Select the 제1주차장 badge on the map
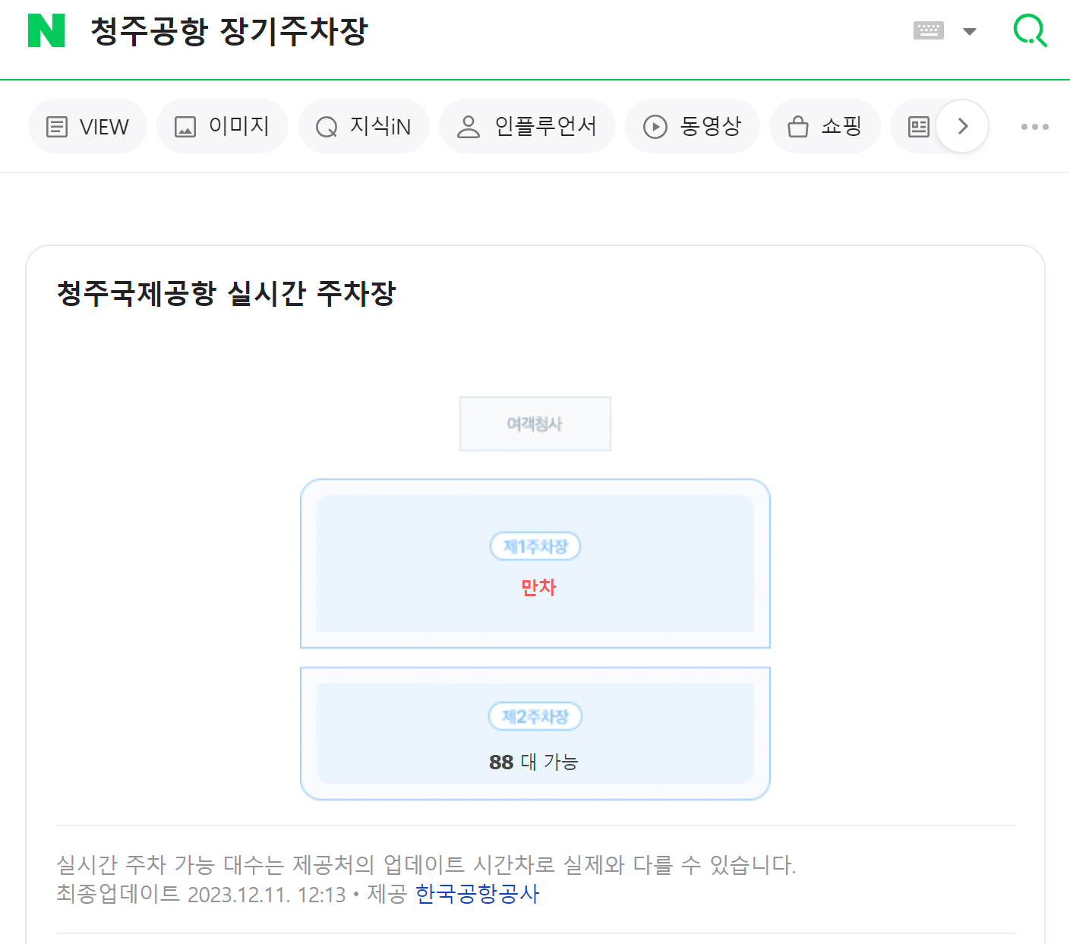Screen dimensions: 1070x944 point(535,546)
